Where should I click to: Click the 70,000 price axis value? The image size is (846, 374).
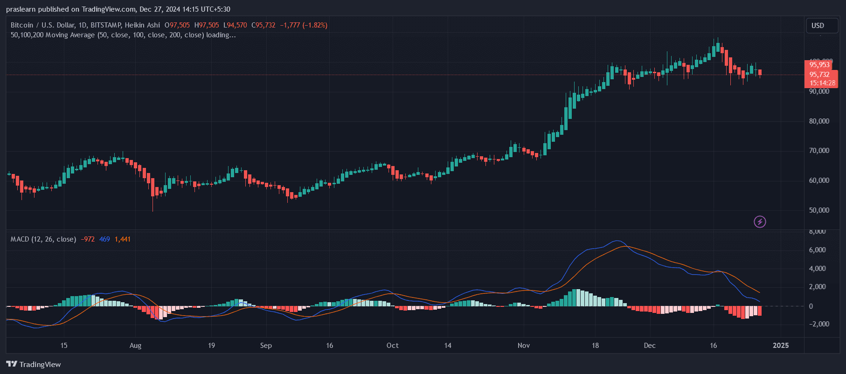(819, 151)
